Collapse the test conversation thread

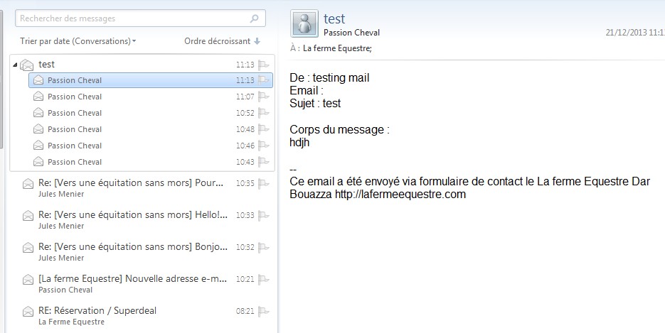point(15,65)
